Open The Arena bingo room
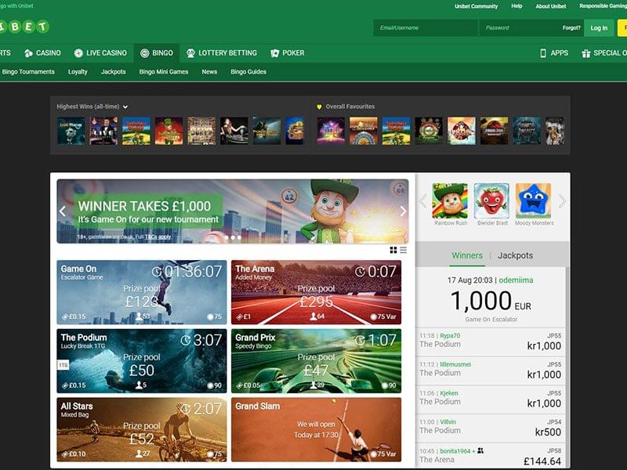Image resolution: width=627 pixels, height=470 pixels. click(316, 292)
